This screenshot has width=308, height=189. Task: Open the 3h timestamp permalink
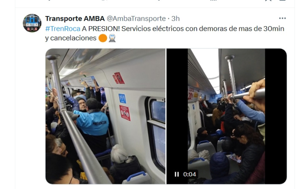click(176, 19)
